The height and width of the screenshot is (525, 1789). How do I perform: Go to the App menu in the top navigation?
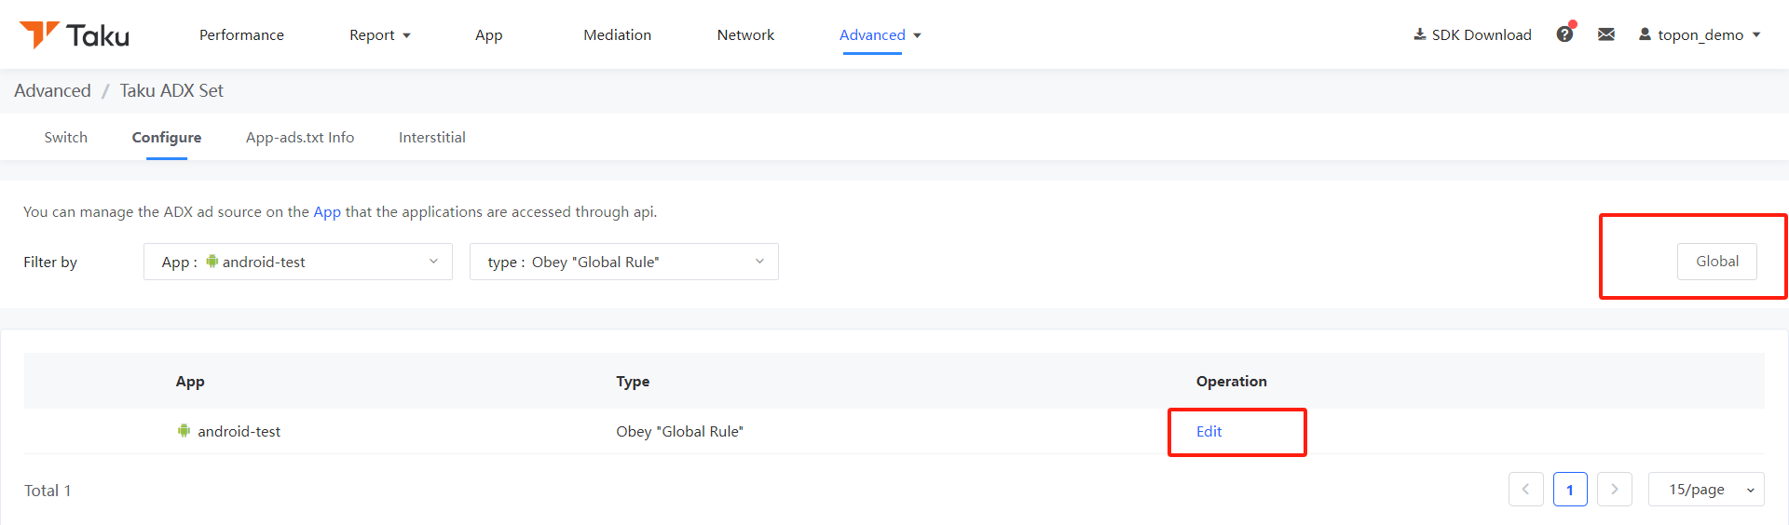click(x=488, y=34)
